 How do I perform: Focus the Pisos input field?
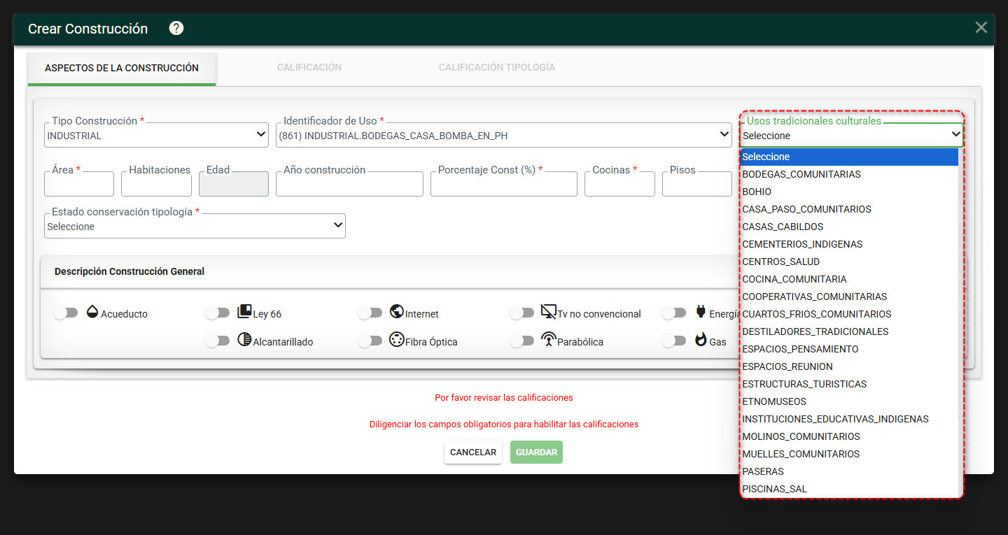(x=697, y=184)
